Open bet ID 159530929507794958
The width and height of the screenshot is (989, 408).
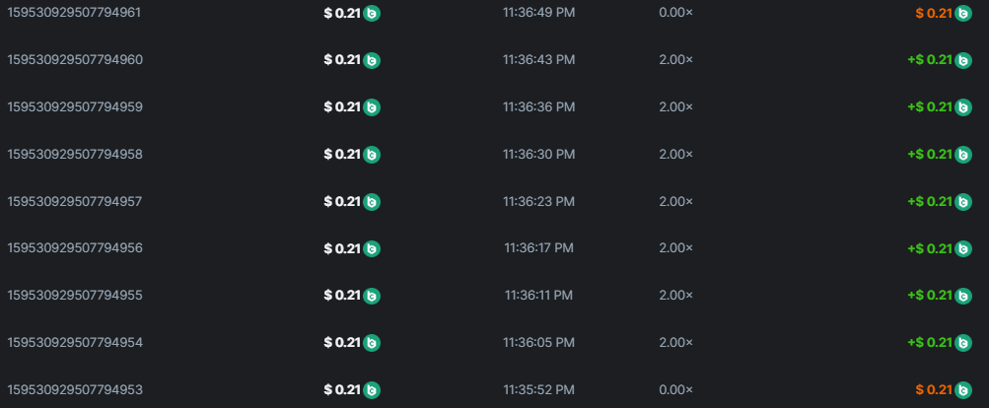coord(75,154)
